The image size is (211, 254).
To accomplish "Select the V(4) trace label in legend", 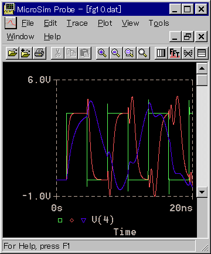I will point(103,220).
